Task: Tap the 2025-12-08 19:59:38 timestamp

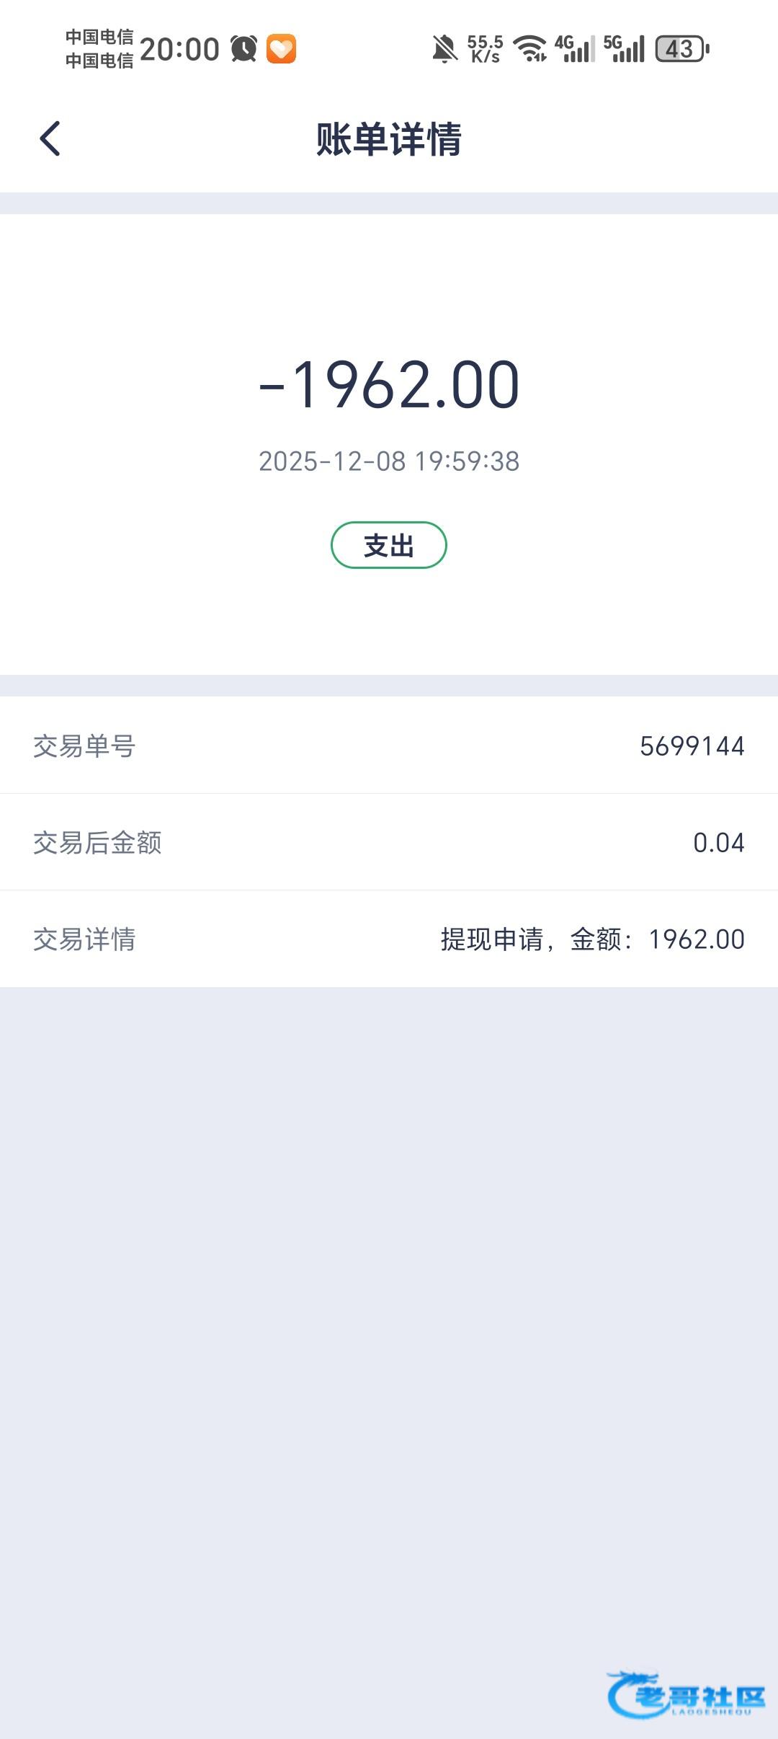Action: tap(389, 461)
